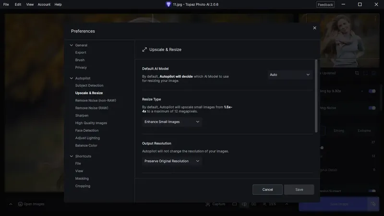Select the side-by-side view icon in main toolbar
The height and width of the screenshot is (216, 384).
[254, 204]
